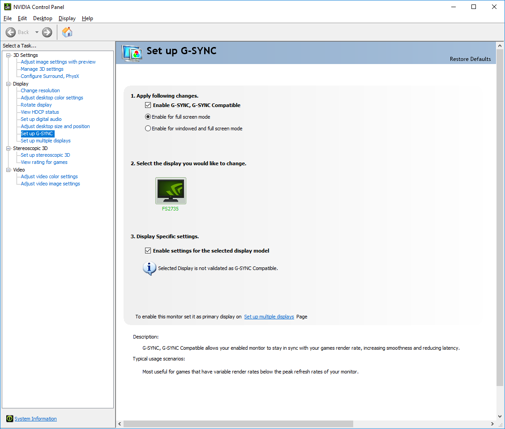Image resolution: width=505 pixels, height=429 pixels.
Task: Open Set up digital audio
Action: 41,119
